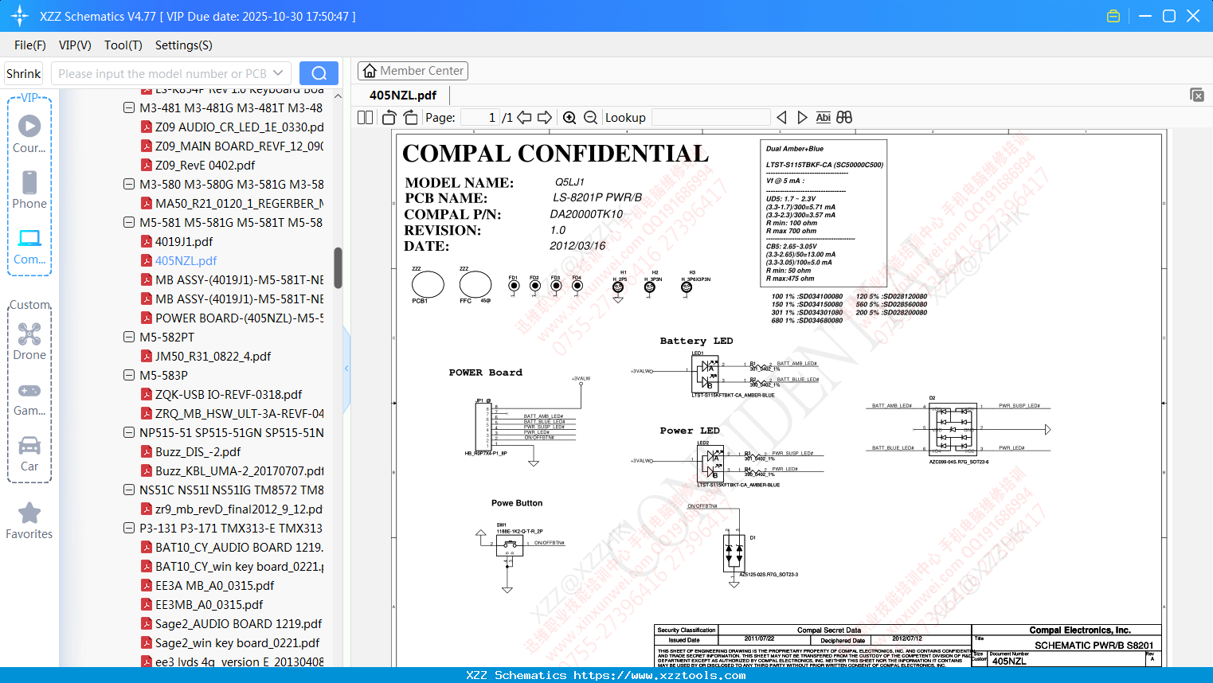Click the binoculars search icon
Viewport: 1213px width, 683px height.
pyautogui.click(x=844, y=117)
